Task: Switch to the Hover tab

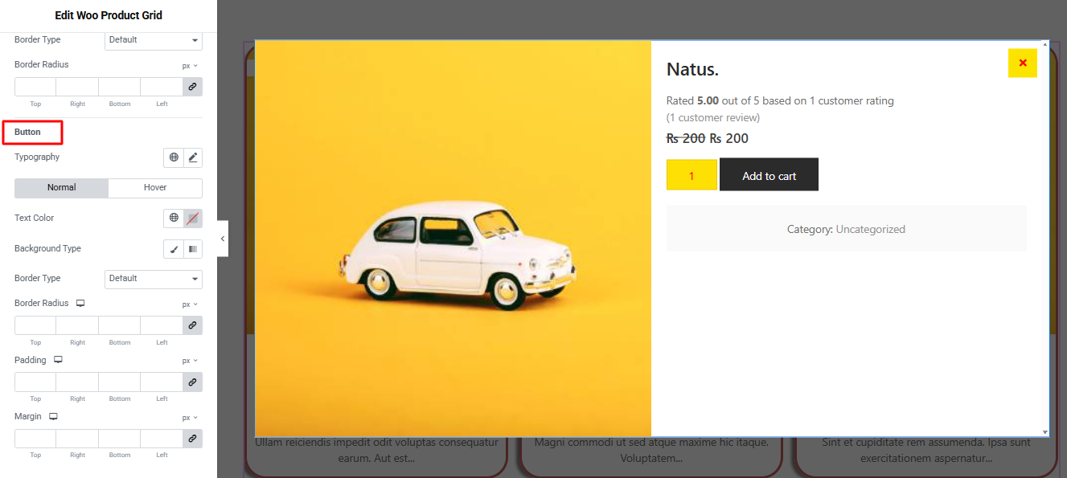Action: point(155,187)
